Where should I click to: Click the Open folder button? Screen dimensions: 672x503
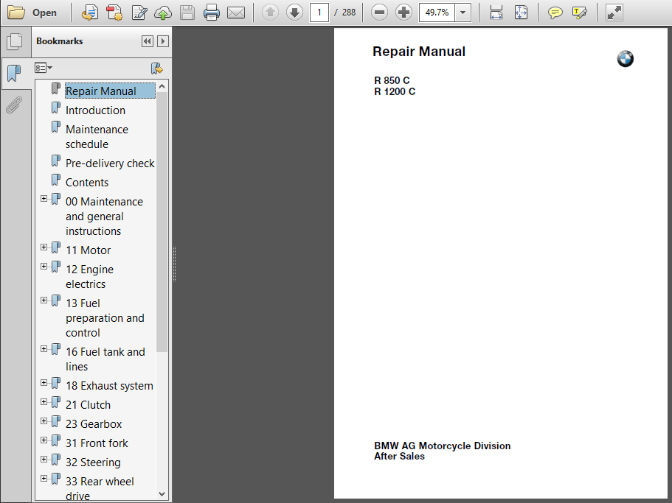(32, 13)
